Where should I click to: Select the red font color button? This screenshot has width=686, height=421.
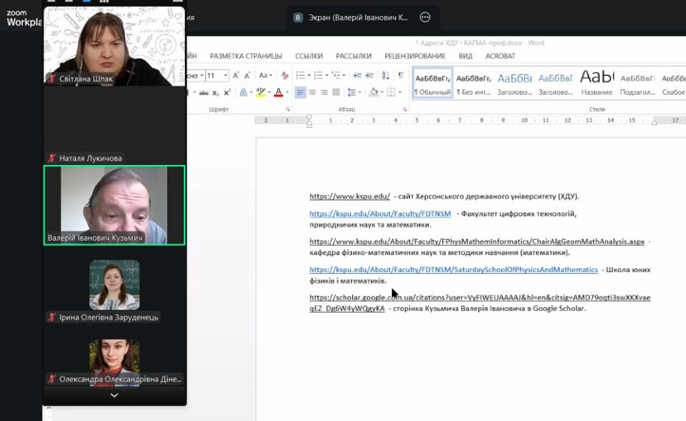278,92
